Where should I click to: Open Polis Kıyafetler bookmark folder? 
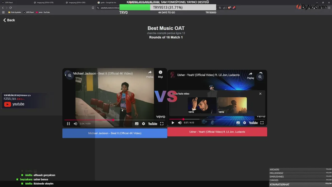click(x=15, y=12)
